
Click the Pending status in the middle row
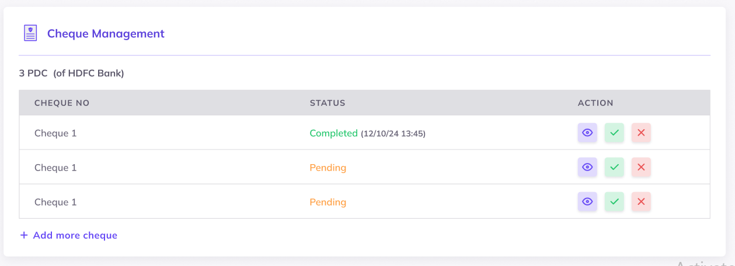[x=328, y=168]
